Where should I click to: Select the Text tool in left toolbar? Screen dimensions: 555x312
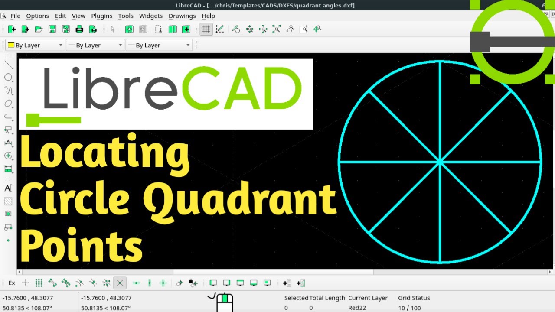8,188
